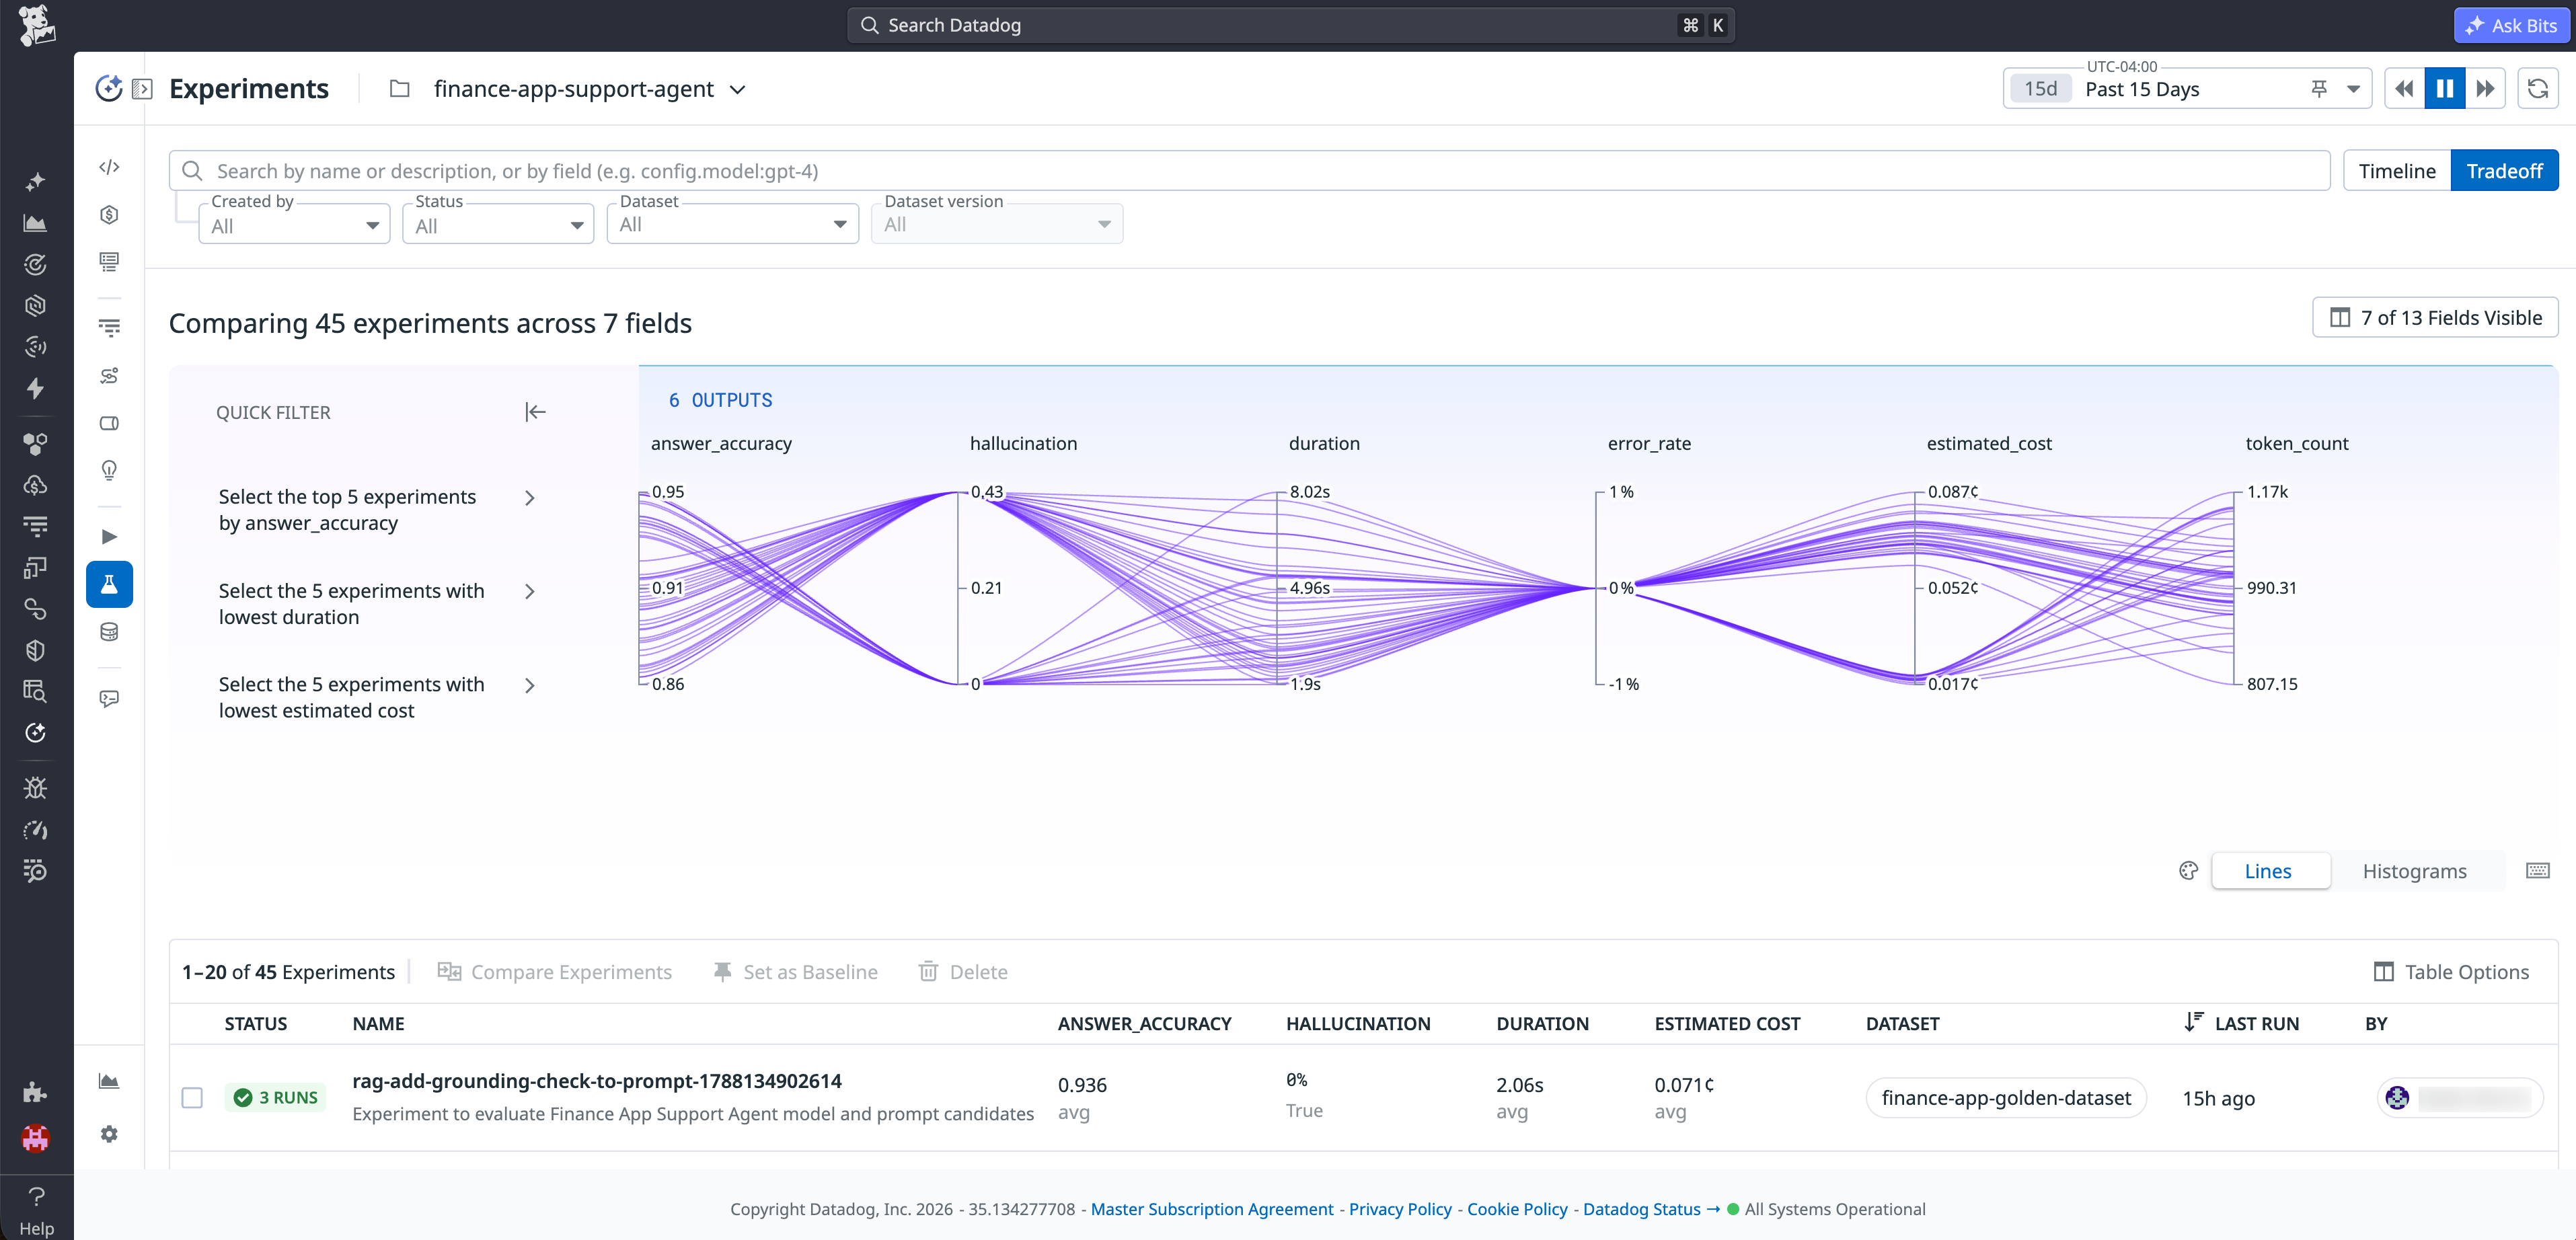
Task: Open the keyboard shortcuts icon
Action: click(x=2538, y=871)
